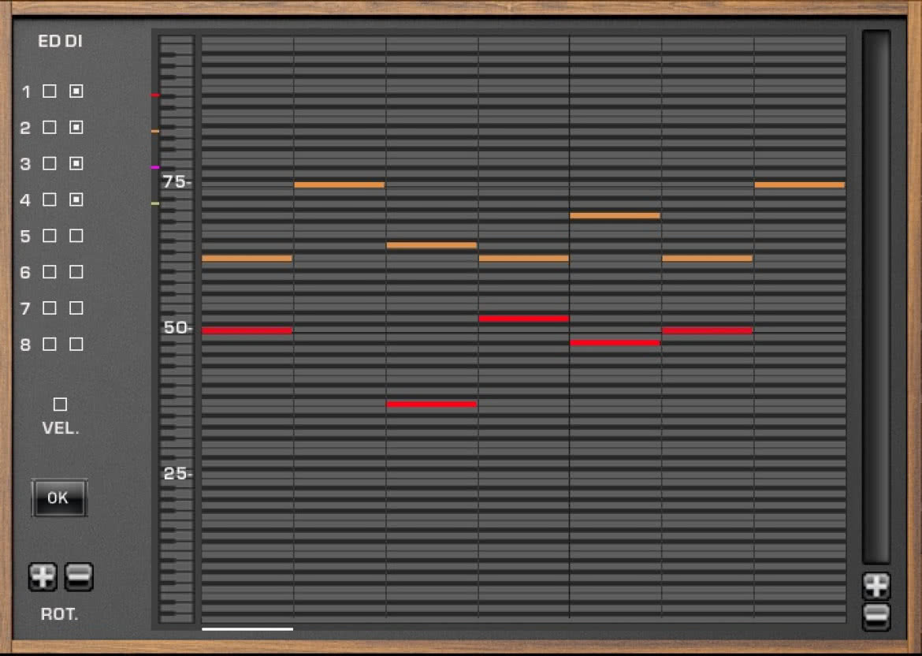Select the orange track marker on the keyboard
This screenshot has height=656, width=922.
pyautogui.click(x=155, y=131)
